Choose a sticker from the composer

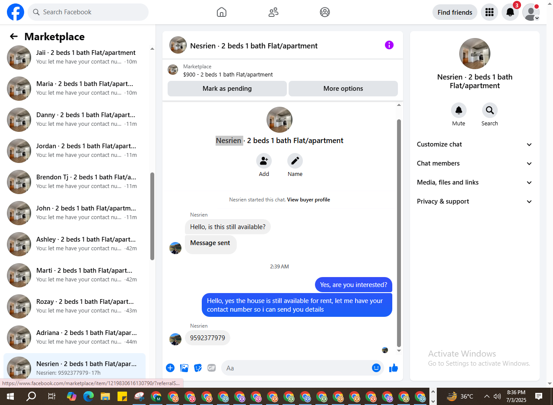pyautogui.click(x=198, y=368)
